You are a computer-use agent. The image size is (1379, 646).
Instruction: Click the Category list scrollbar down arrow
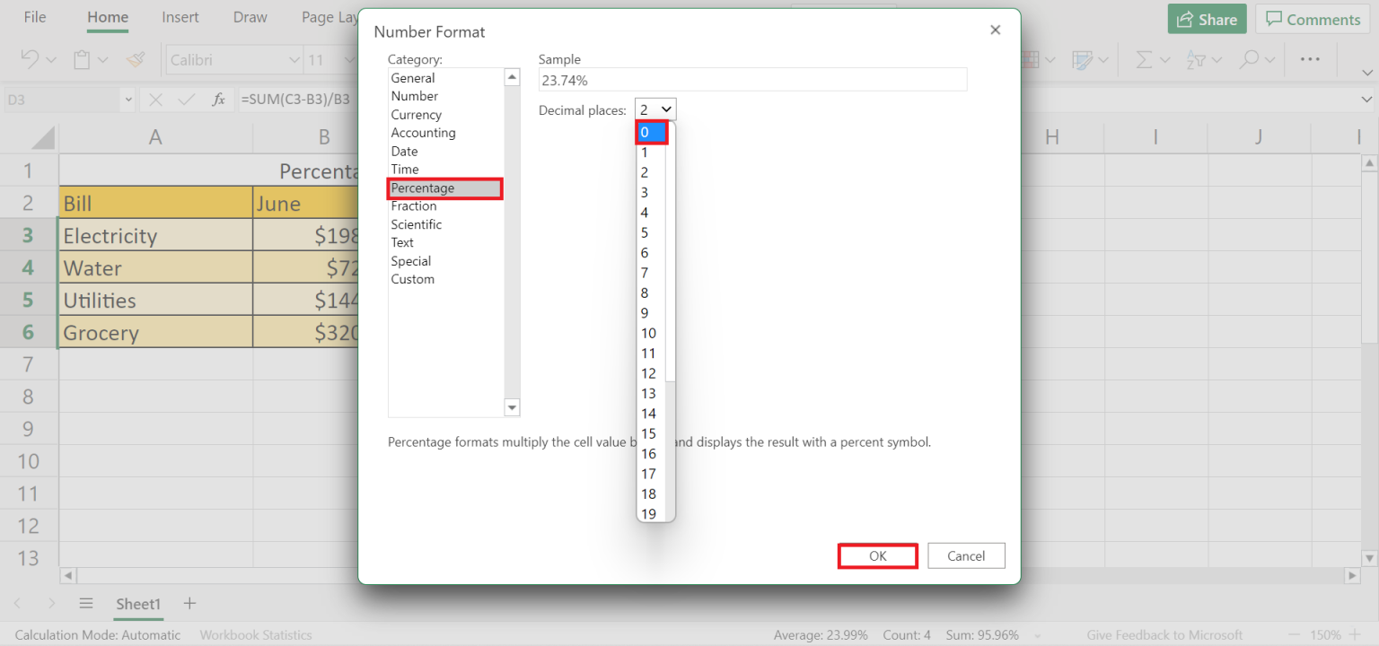512,406
